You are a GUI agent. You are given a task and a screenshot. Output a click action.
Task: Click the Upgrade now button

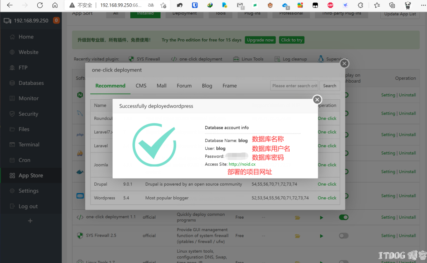pyautogui.click(x=260, y=40)
